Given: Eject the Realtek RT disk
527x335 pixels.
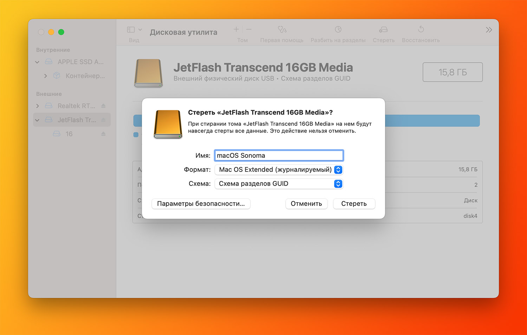Looking at the screenshot, I should tap(103, 106).
